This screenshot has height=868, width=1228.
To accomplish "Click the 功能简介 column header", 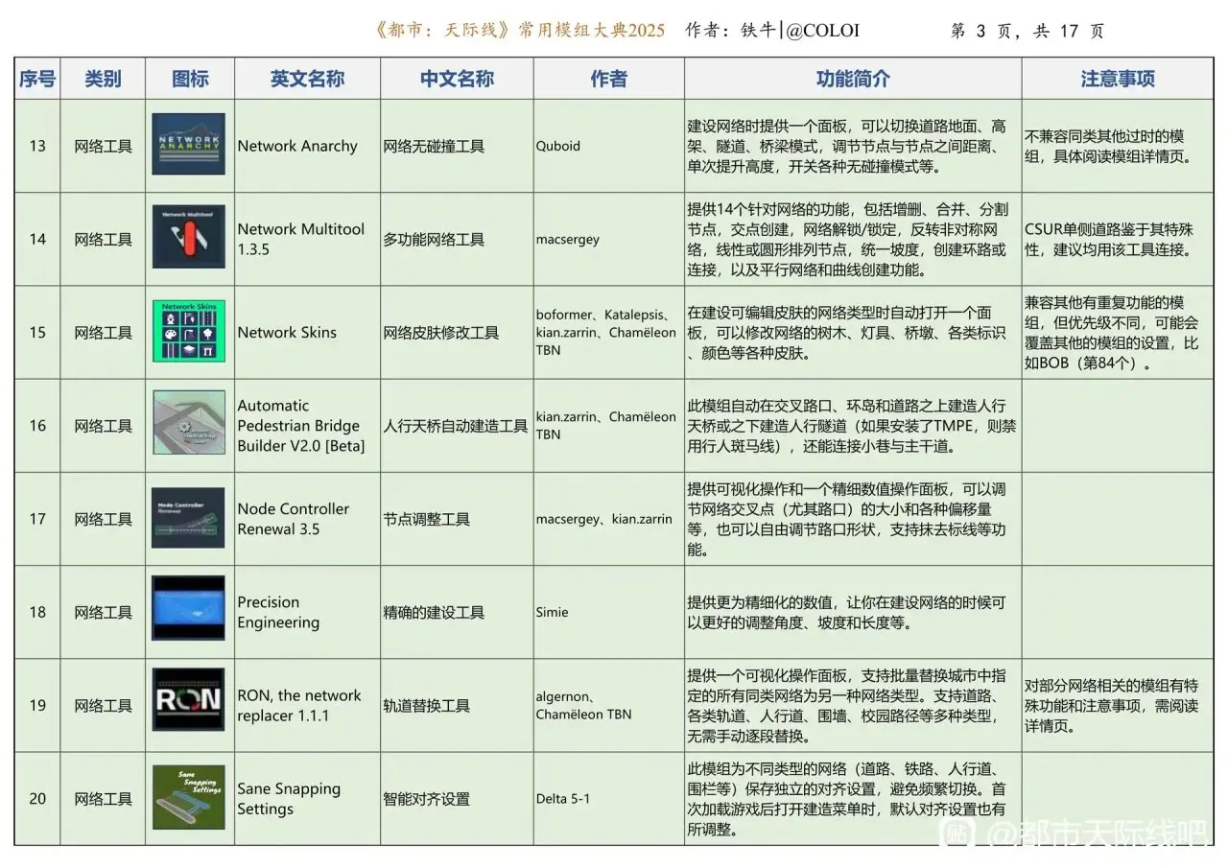I will coord(852,80).
